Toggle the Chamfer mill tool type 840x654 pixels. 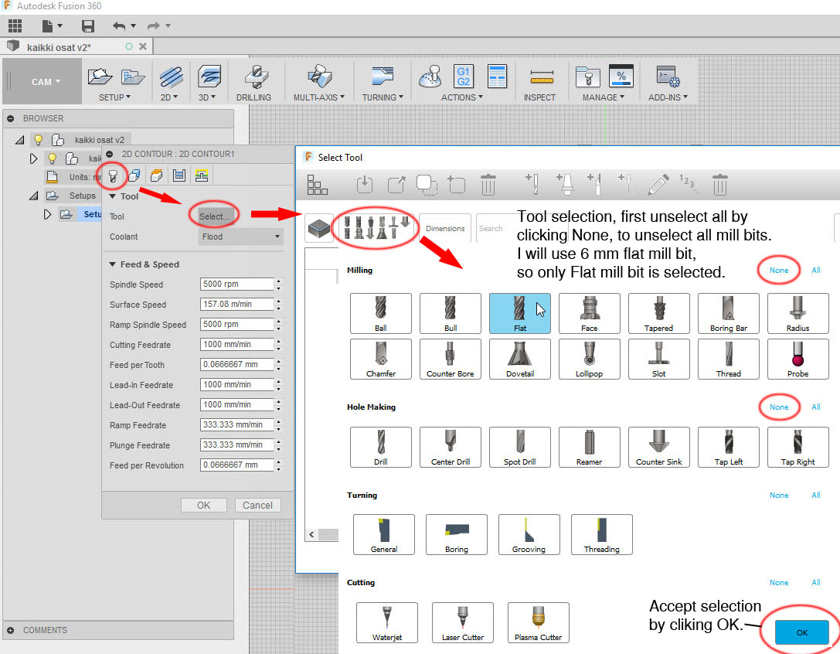point(380,359)
